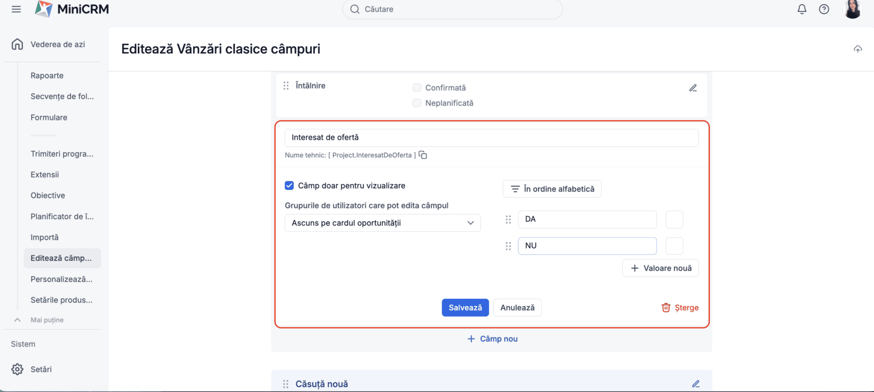
Task: Go to Setări in the sidebar
Action: click(x=41, y=369)
